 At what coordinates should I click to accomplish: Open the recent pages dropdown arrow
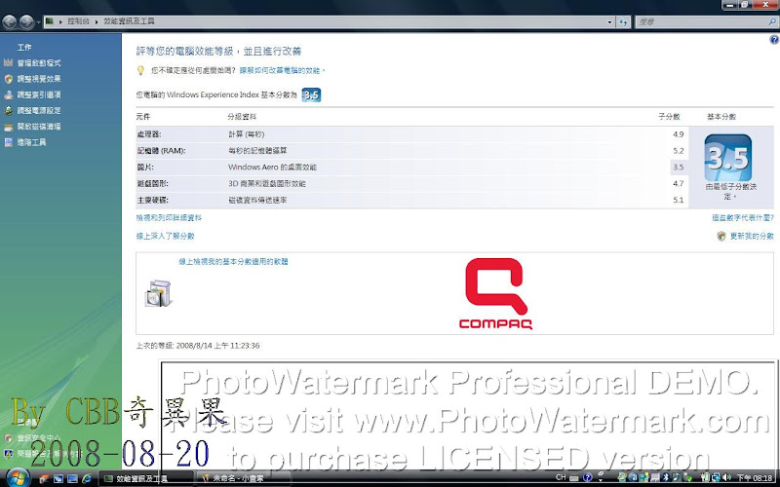pos(38,22)
